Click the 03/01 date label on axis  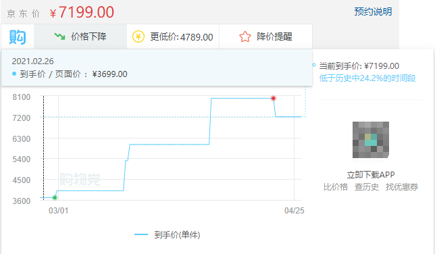tap(59, 211)
